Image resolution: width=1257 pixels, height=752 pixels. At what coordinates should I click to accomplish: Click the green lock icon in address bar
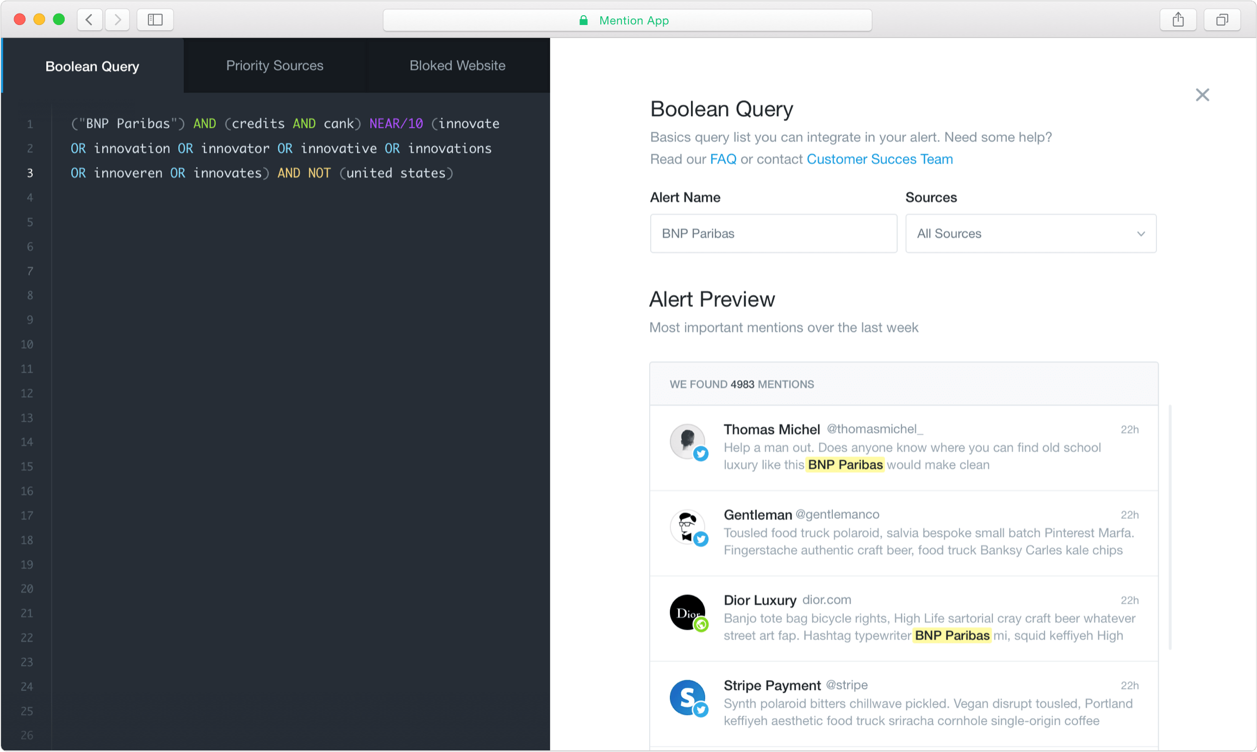click(583, 21)
